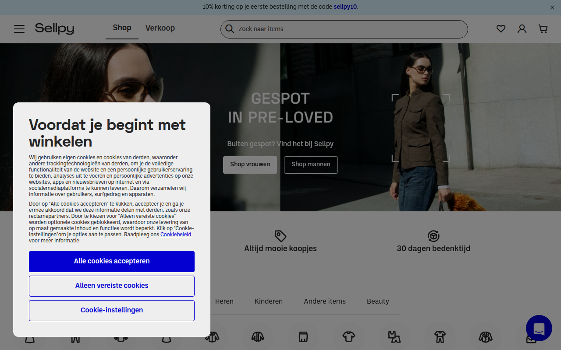Click the 30 dagen bedenktijd icon

[x=433, y=236]
